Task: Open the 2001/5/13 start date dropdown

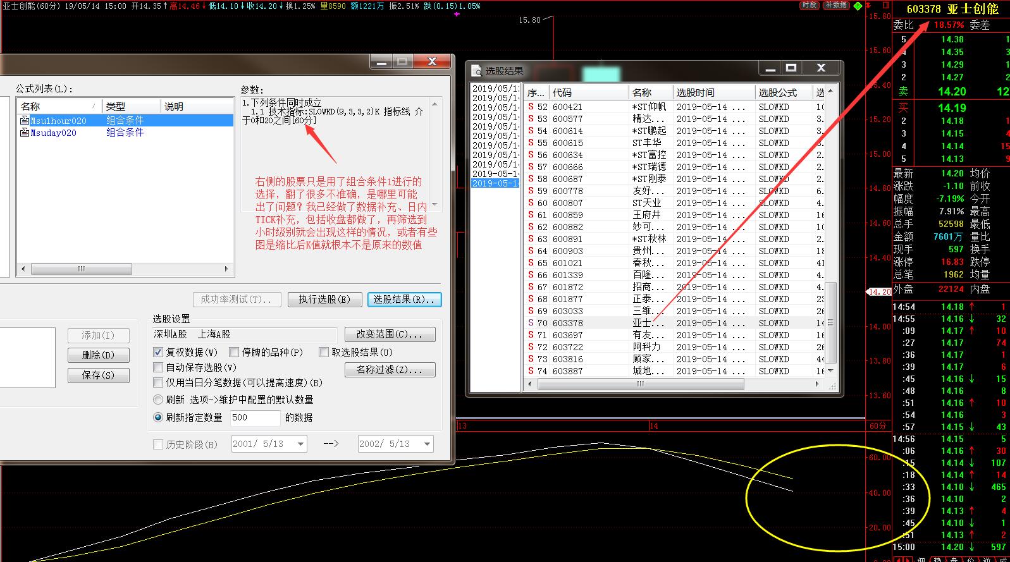Action: click(300, 444)
